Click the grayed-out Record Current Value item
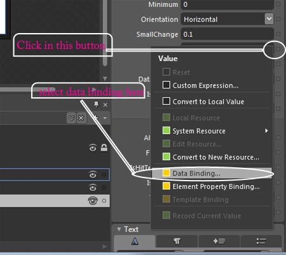The image size is (286, 255). [x=212, y=216]
